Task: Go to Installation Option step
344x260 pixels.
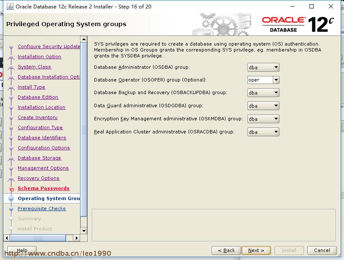Action: coord(39,57)
